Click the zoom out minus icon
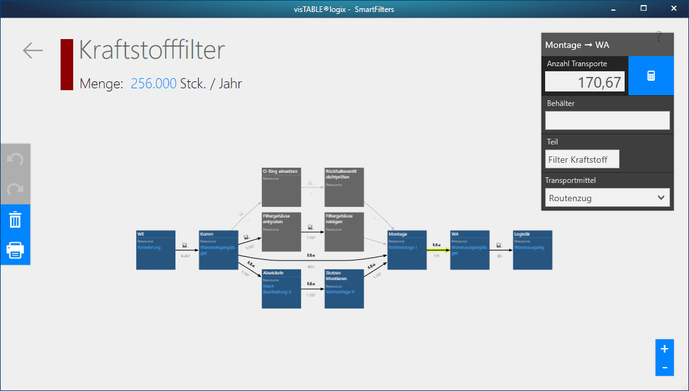The height and width of the screenshot is (391, 689). pos(664,367)
